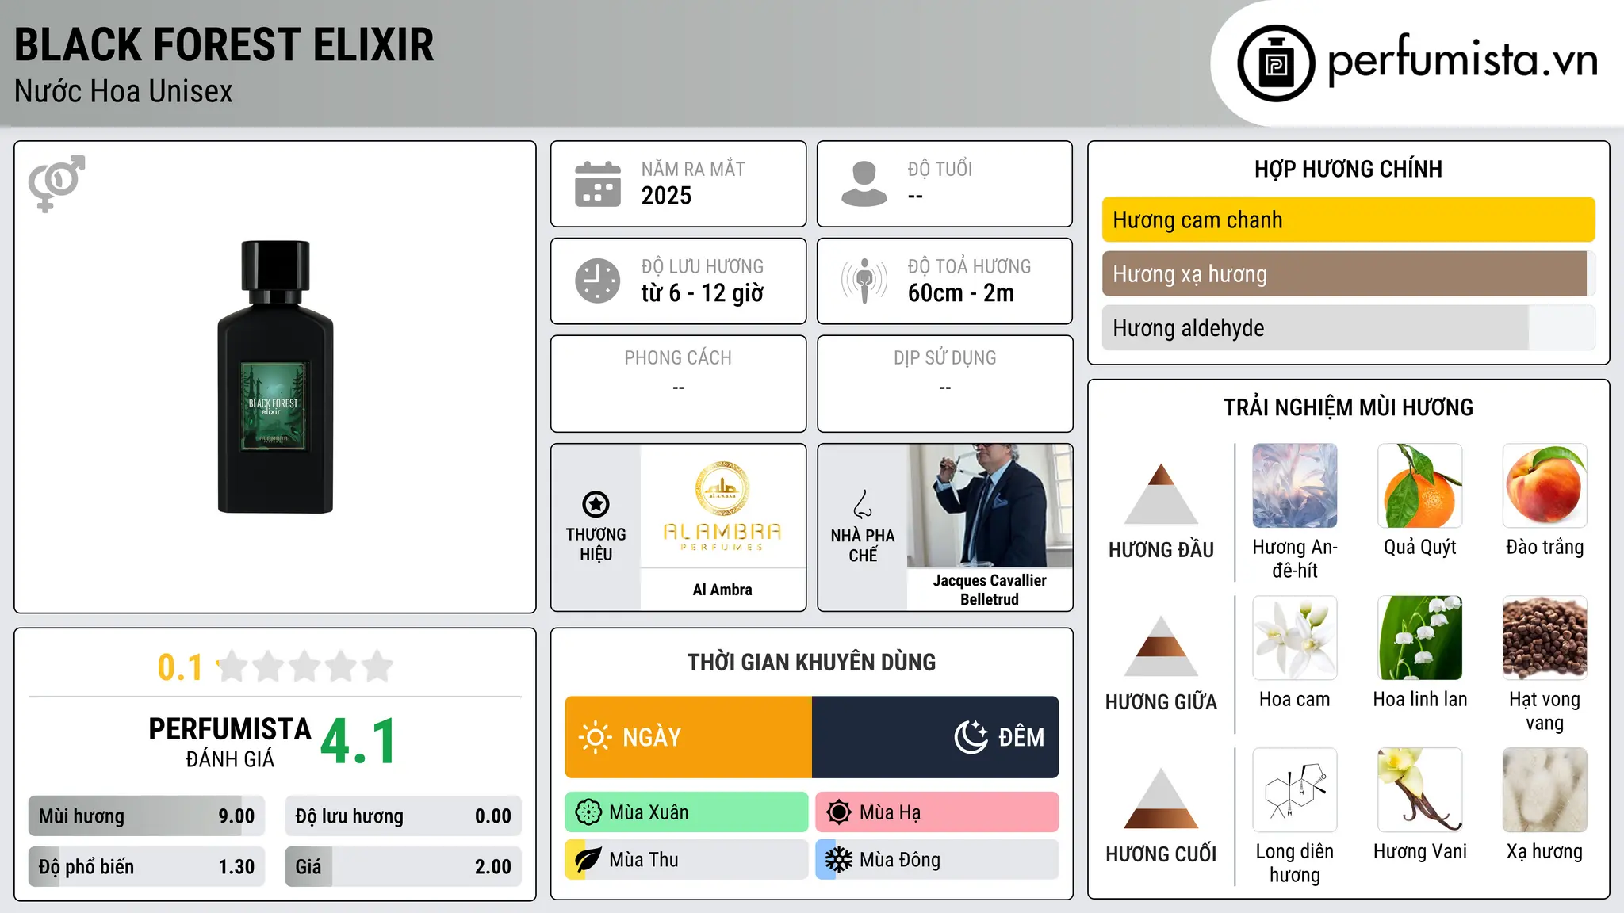
Task: Click the unisex gender symbol icon
Action: point(56,183)
